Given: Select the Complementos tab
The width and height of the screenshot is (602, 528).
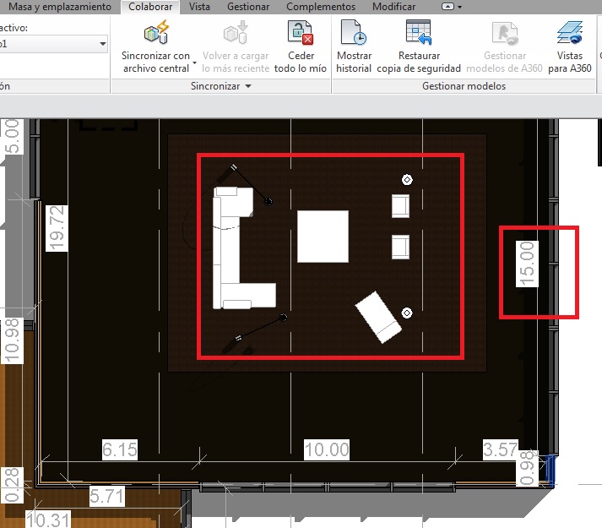Looking at the screenshot, I should tap(320, 7).
